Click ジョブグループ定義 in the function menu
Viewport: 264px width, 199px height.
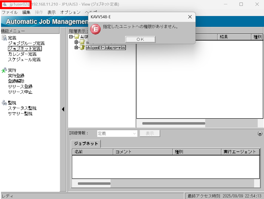[26, 43]
